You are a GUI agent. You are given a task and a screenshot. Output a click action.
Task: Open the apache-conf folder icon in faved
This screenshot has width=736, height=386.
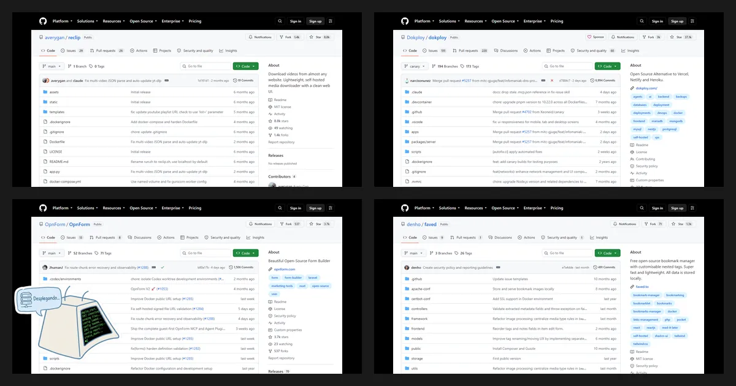[x=407, y=289]
